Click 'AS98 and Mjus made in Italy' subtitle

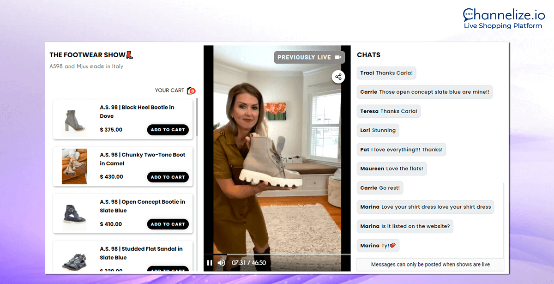[86, 66]
